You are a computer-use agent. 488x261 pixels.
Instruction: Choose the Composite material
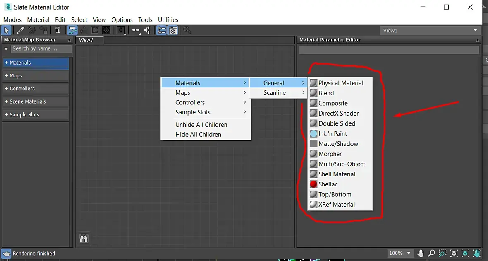[340, 103]
